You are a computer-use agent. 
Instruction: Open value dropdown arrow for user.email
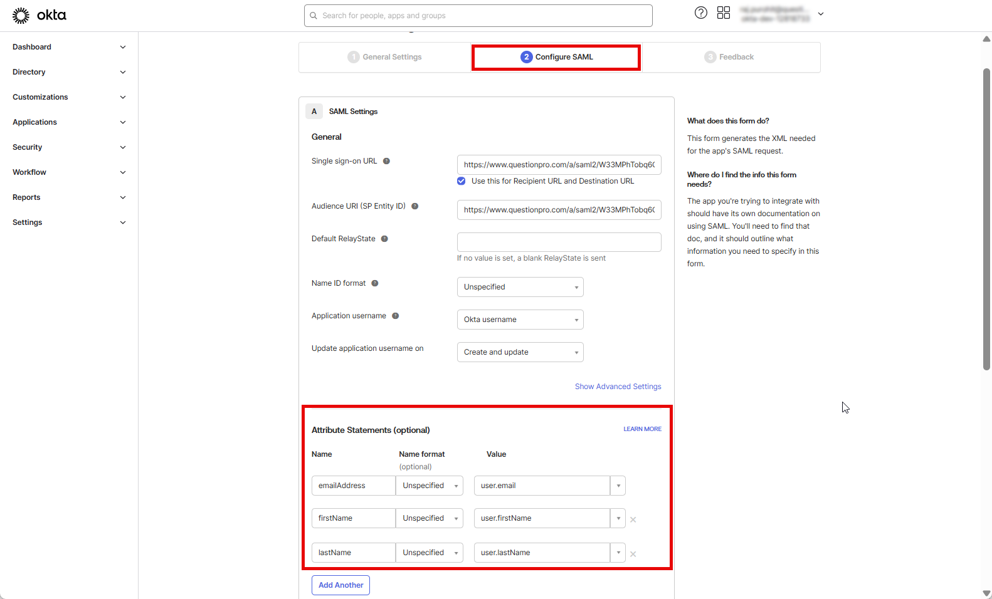point(618,486)
